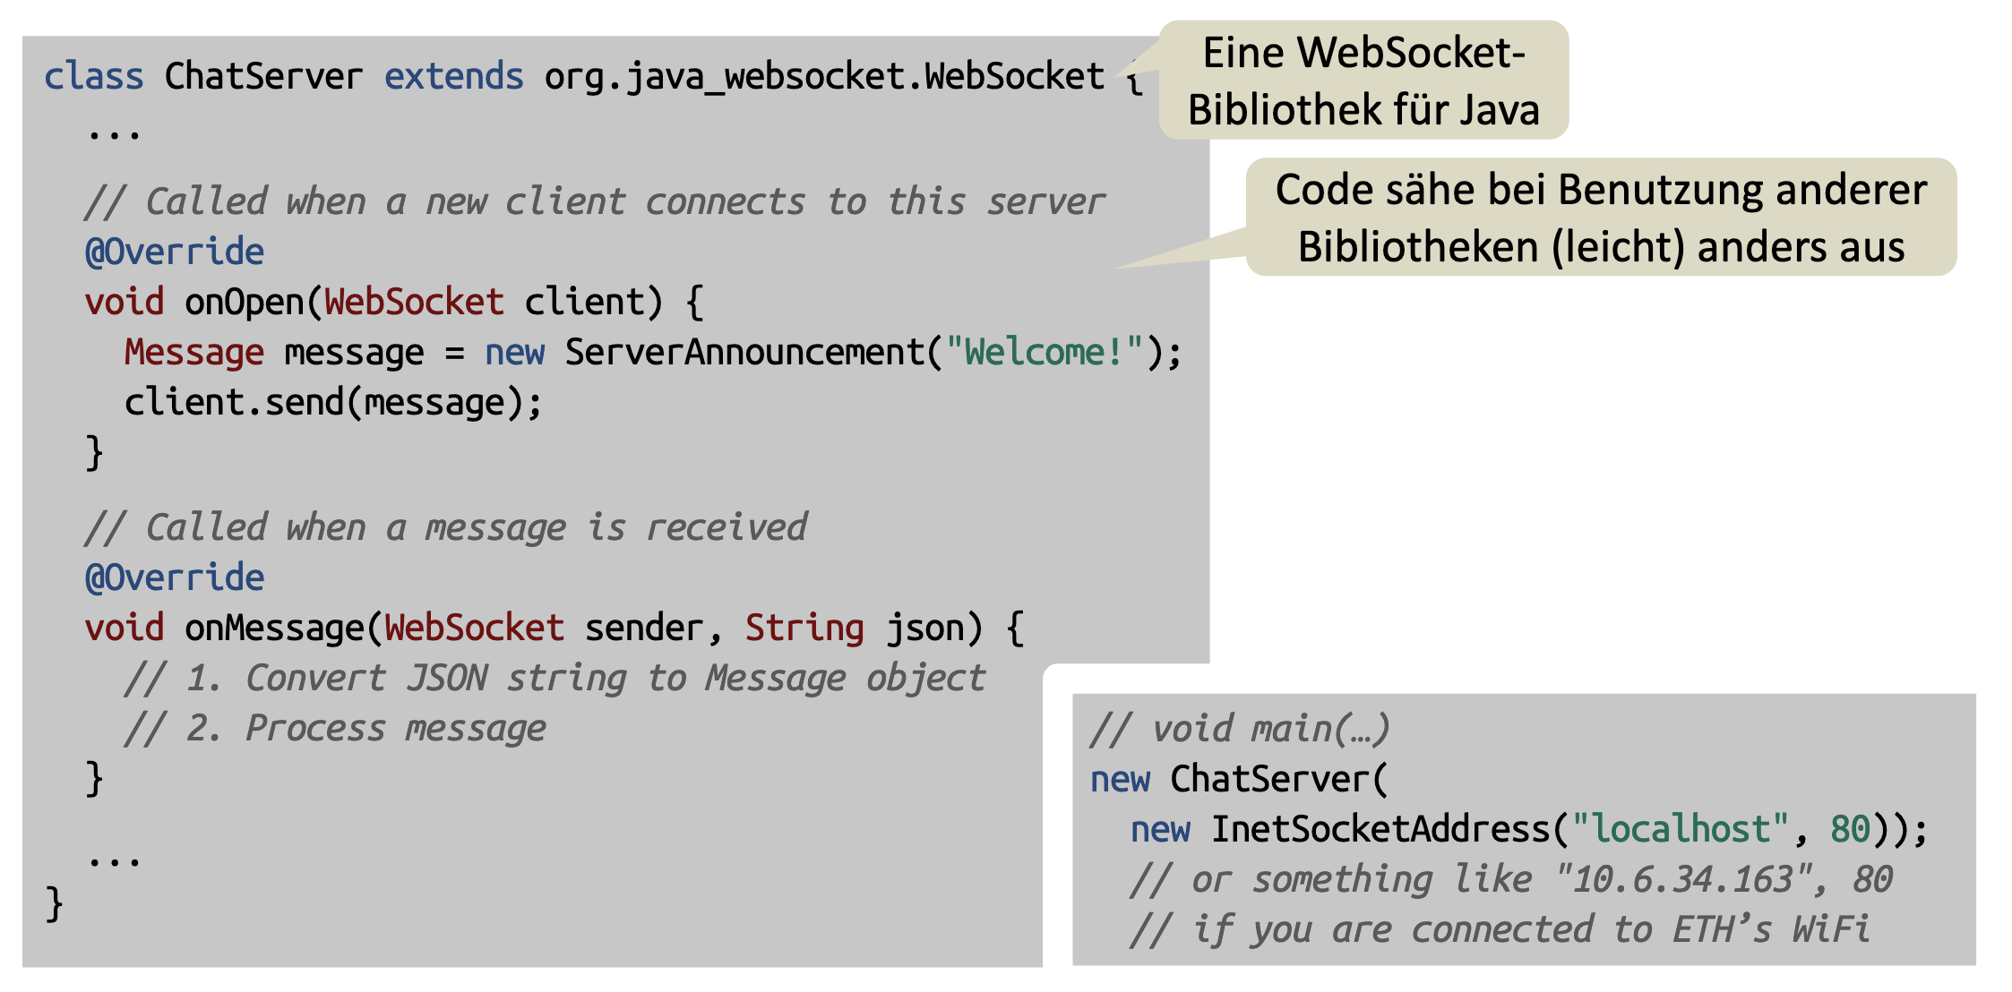Click the 'Code sähe bei Benutzung' callout
This screenshot has height=992, width=2012.
(x=1600, y=218)
